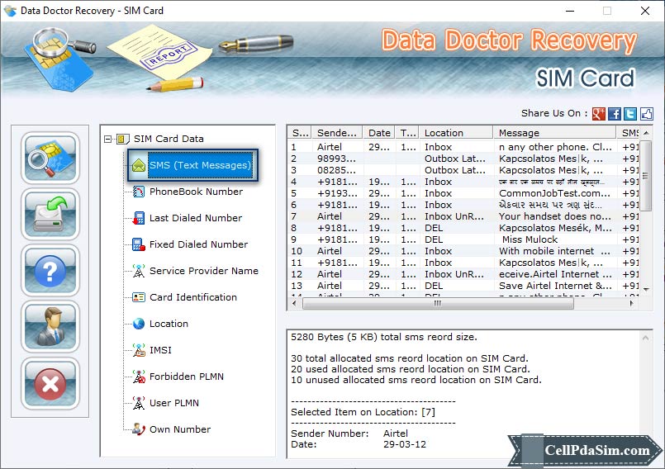
Task: Click the CellPdaSim.com link banner
Action: tap(596, 451)
